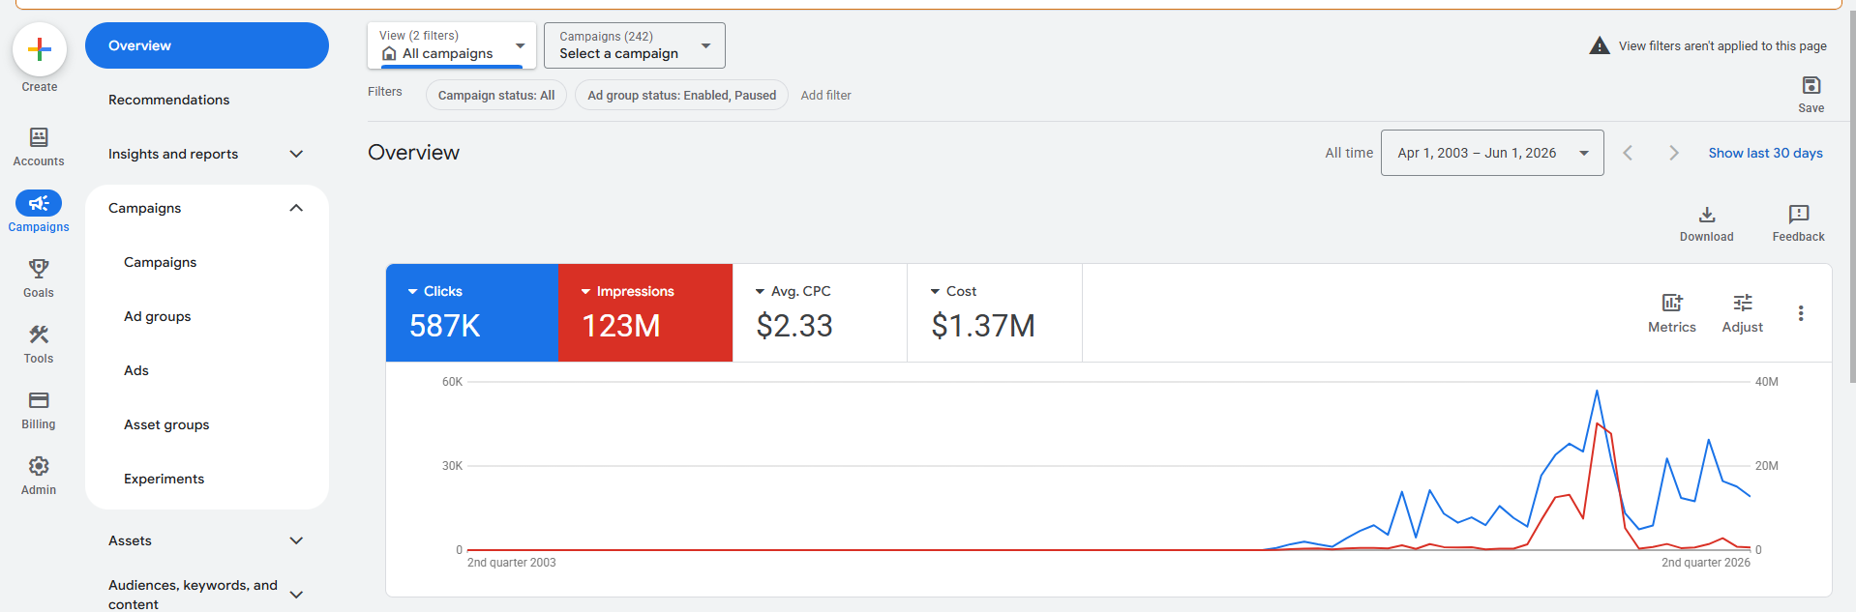1856x612 pixels.
Task: Open Ads in the sidebar
Action: click(136, 370)
